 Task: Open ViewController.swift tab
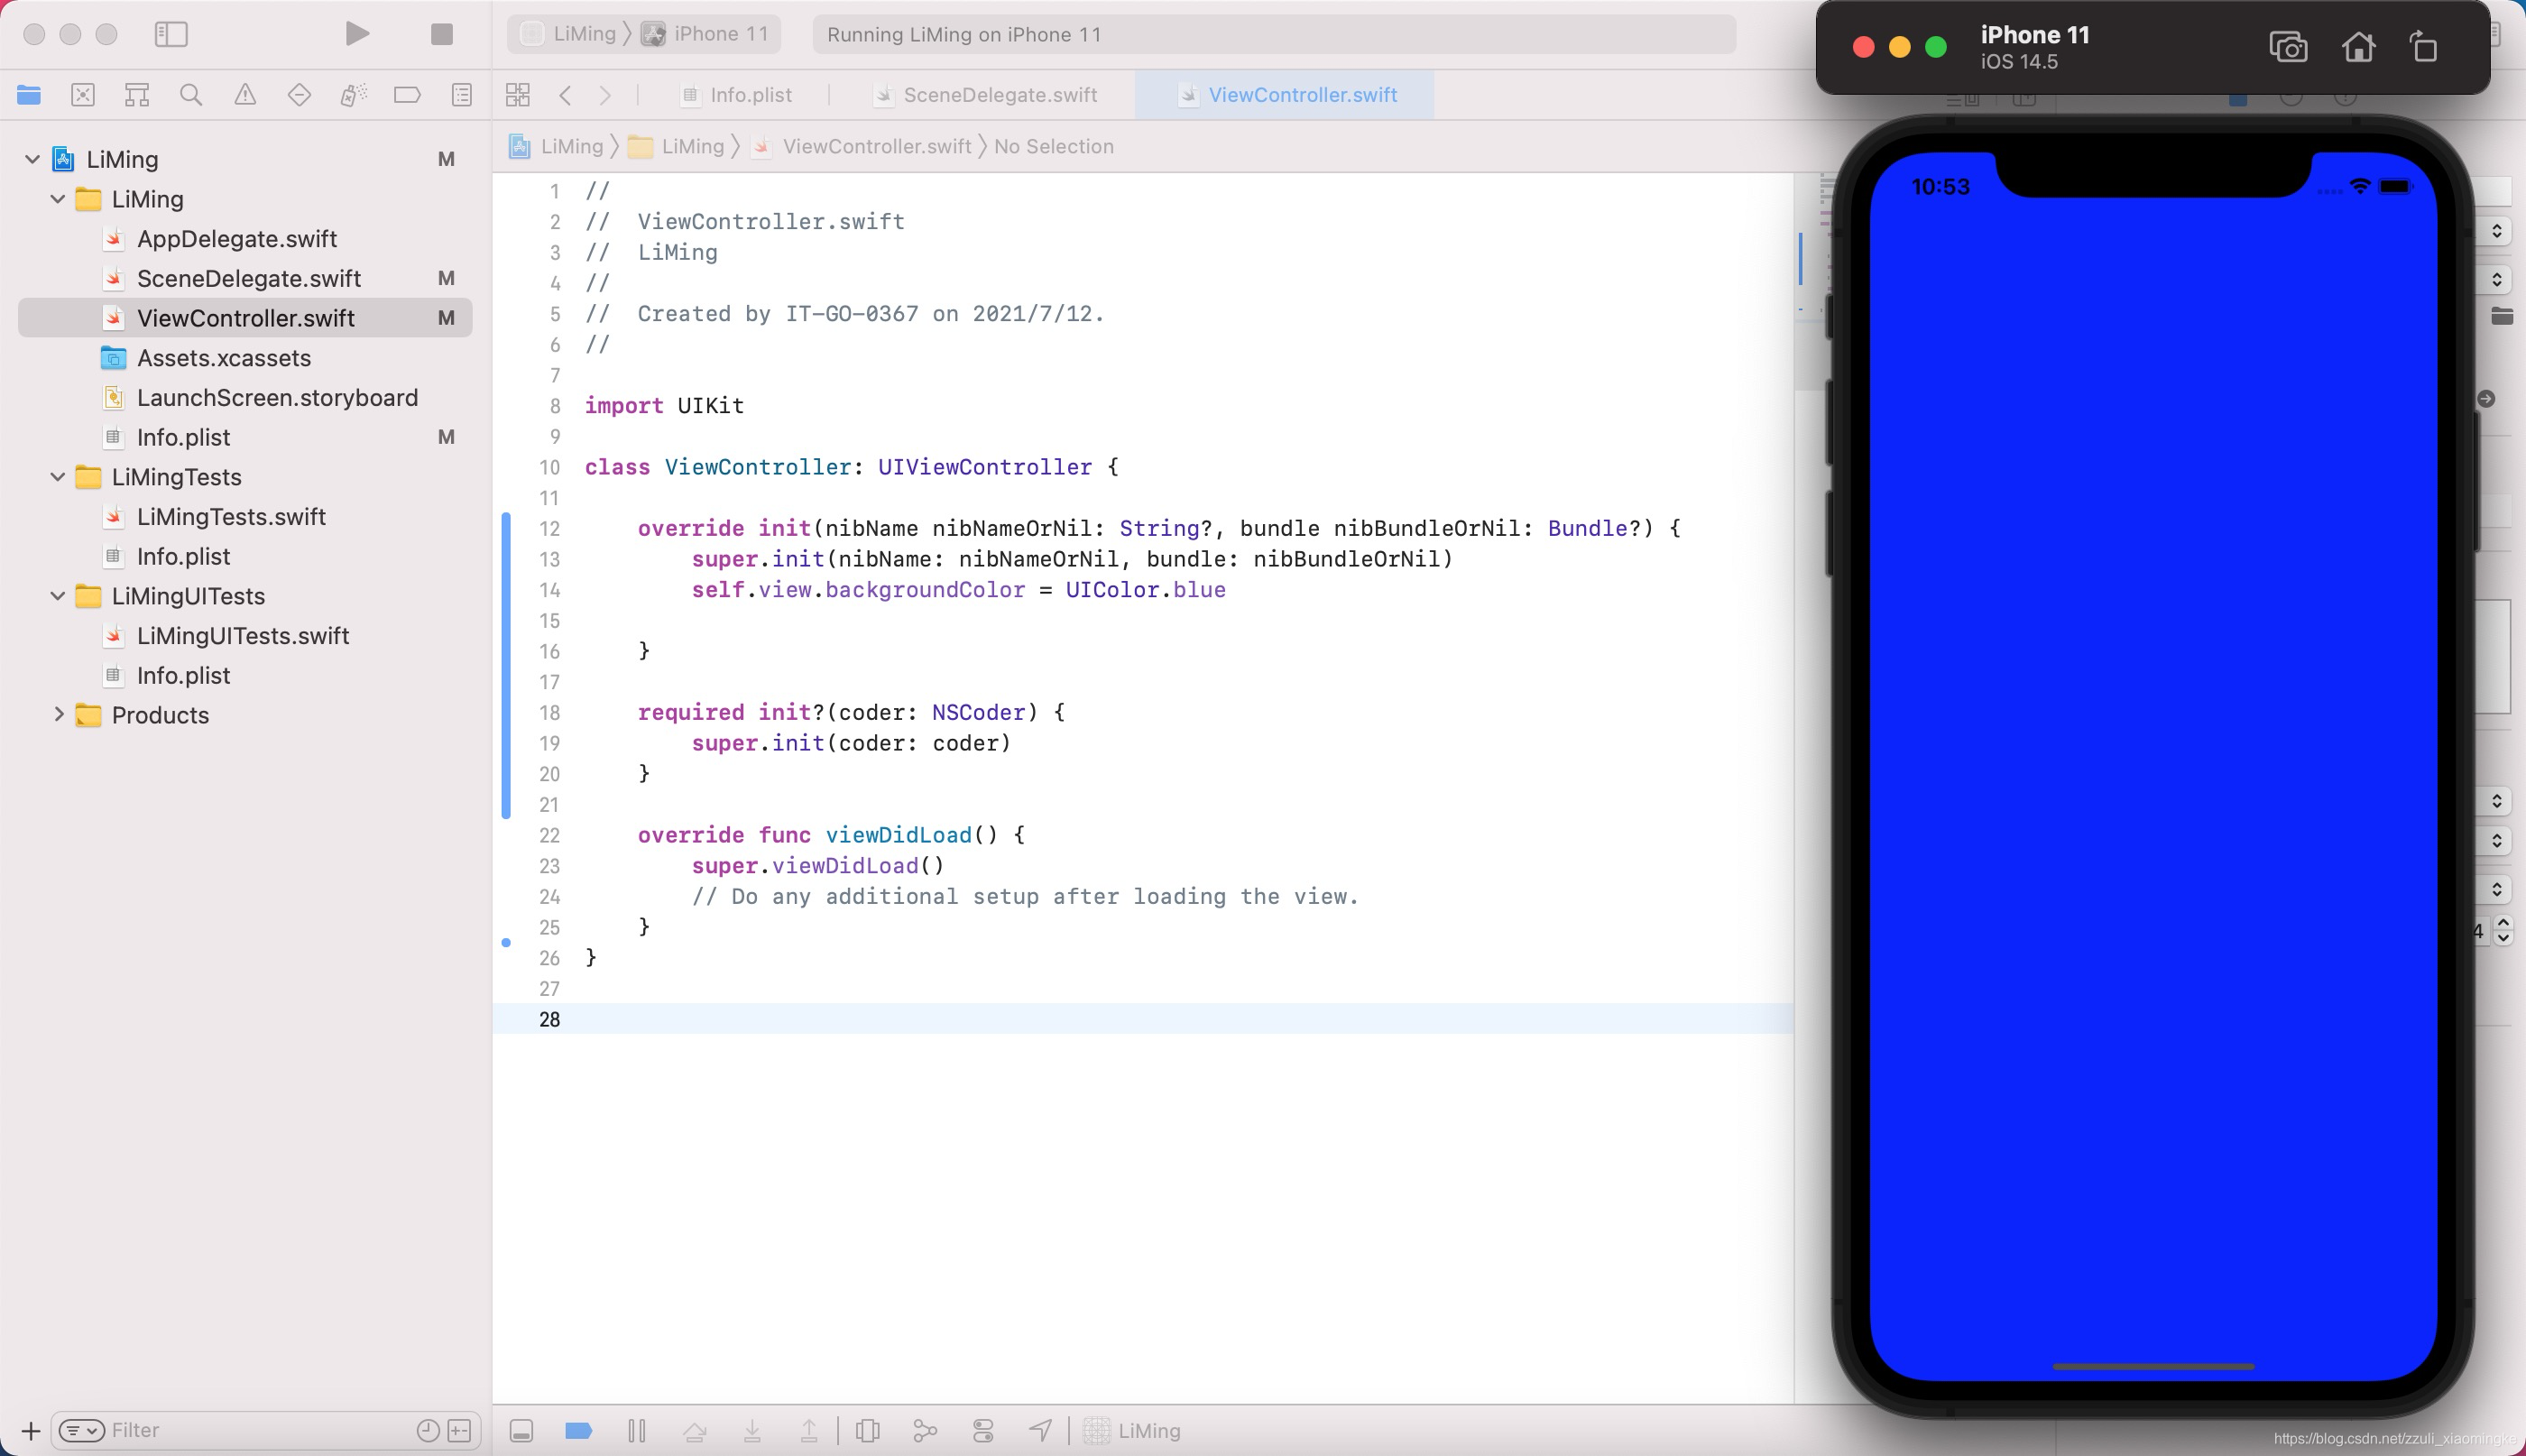click(x=1303, y=94)
